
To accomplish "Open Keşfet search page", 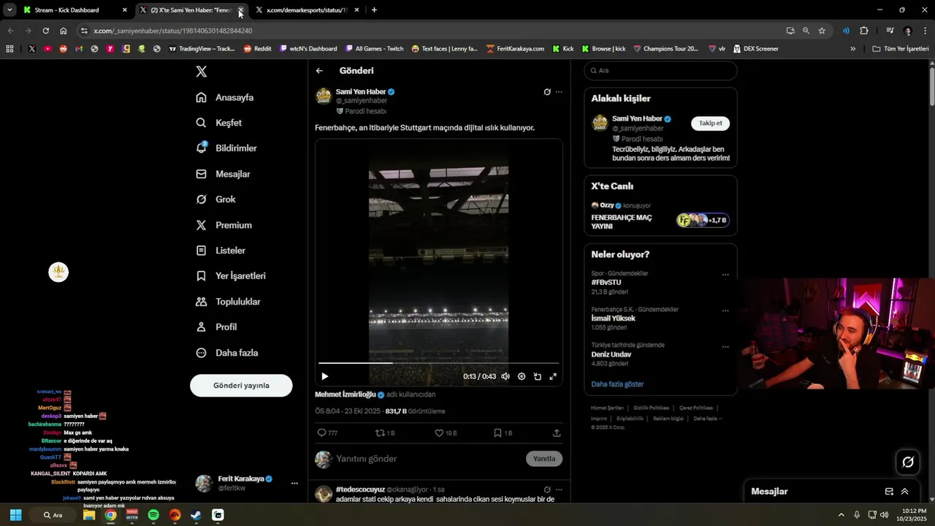I will (x=218, y=123).
